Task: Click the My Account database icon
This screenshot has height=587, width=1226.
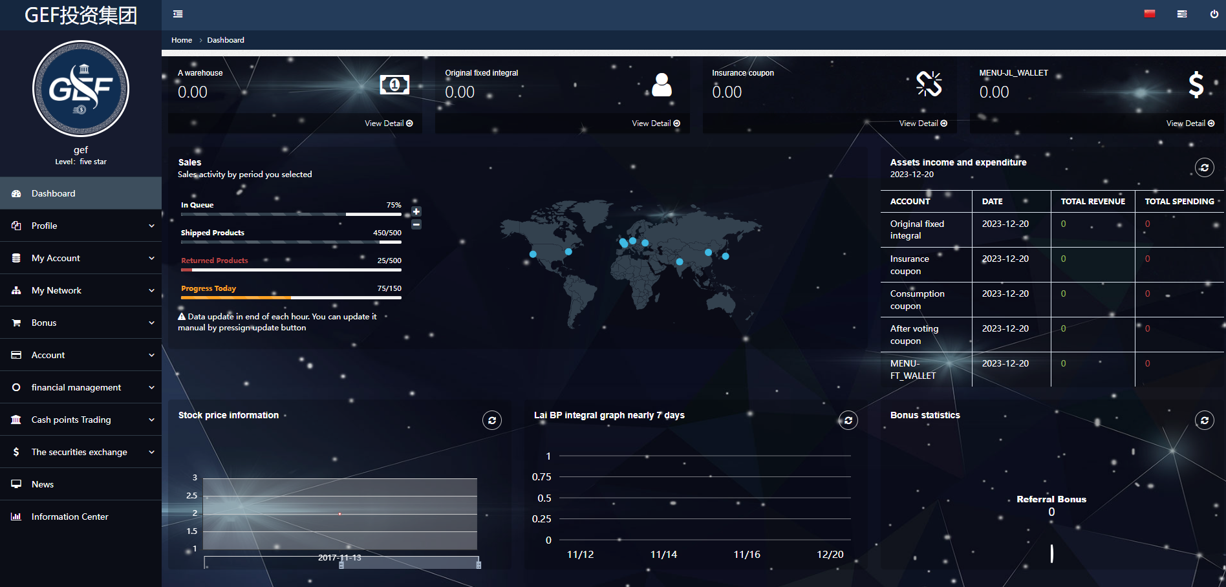Action: point(16,258)
